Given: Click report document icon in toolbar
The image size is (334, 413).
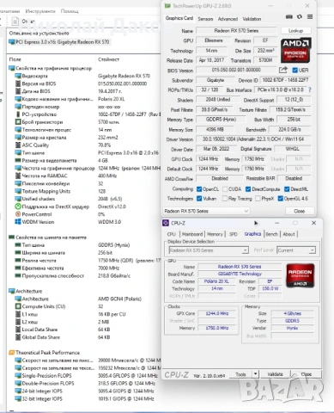Looking at the screenshot, I should click(x=15, y=22).
